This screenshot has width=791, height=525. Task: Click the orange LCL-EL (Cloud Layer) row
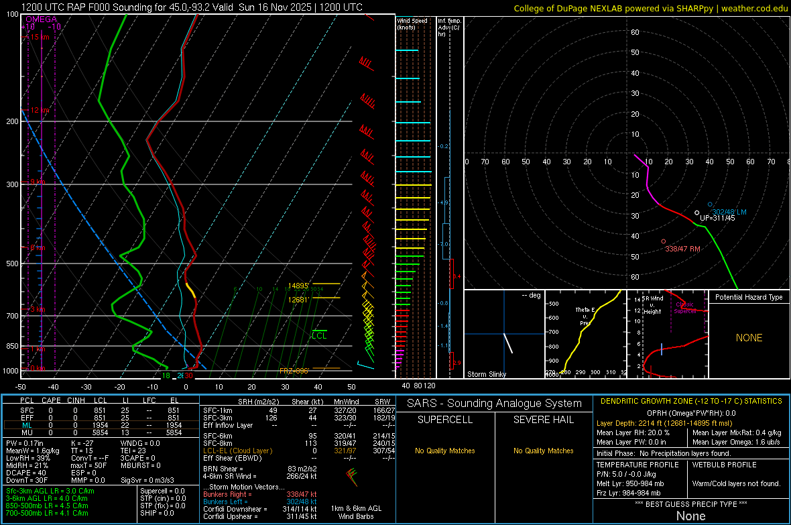point(300,451)
